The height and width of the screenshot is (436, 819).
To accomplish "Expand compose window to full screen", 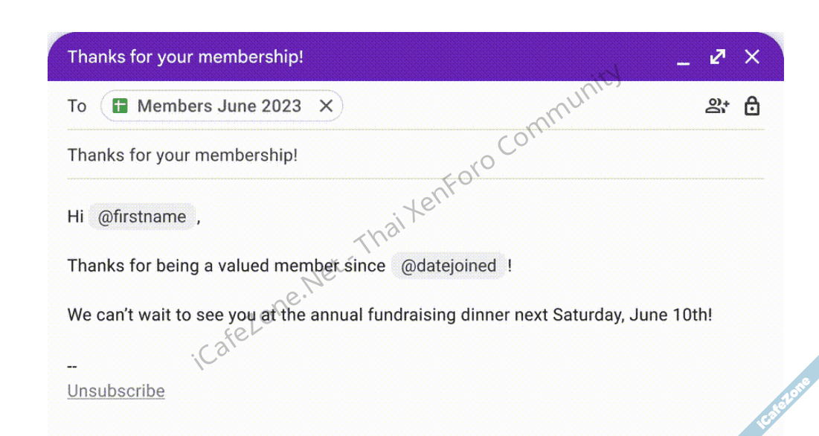I will point(718,57).
